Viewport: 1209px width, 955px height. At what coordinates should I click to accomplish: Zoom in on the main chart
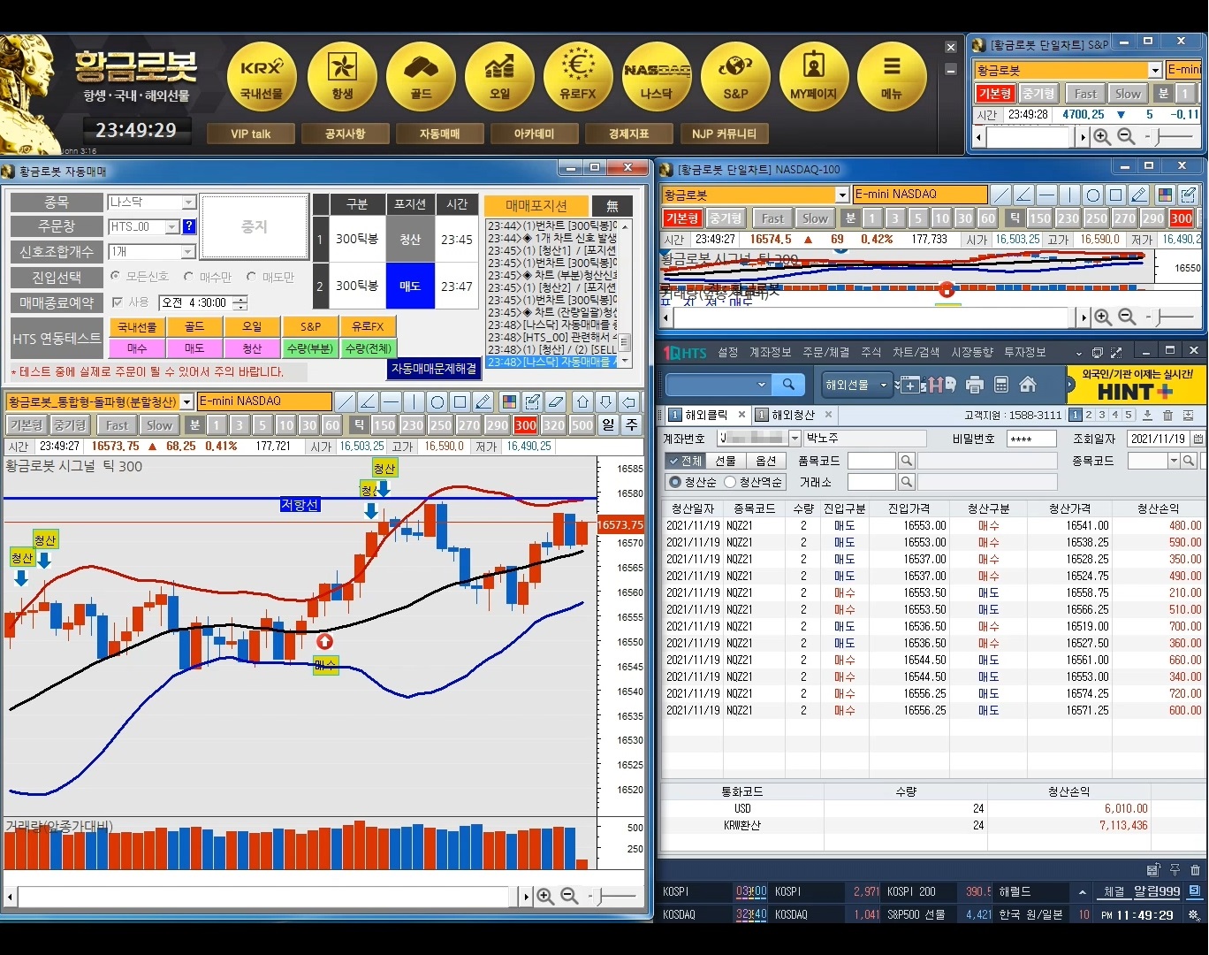click(x=545, y=897)
